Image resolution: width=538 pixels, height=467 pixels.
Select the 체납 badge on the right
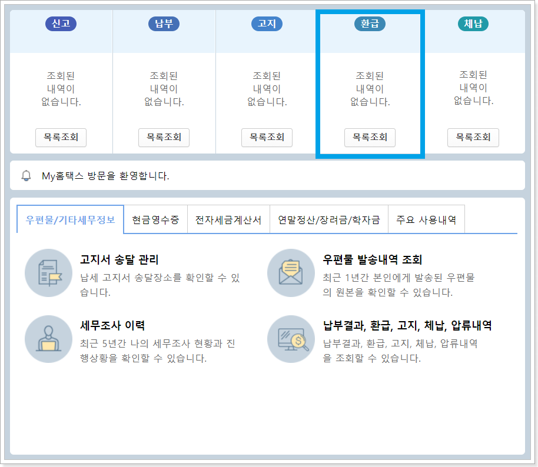(x=473, y=24)
